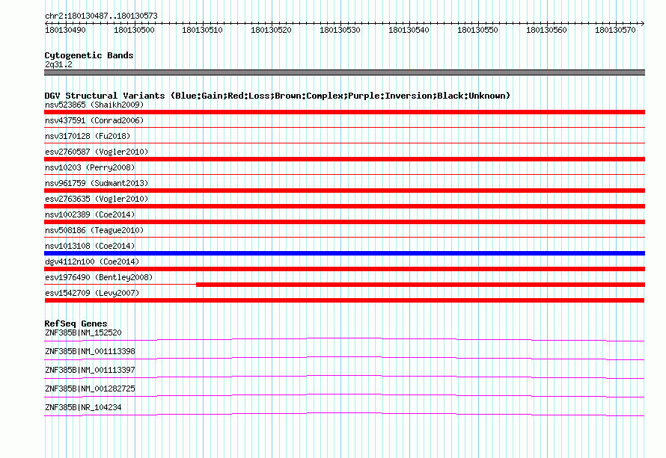The height and width of the screenshot is (458, 666).
Task: Click the DGV Structural Variants track heading
Action: [278, 96]
